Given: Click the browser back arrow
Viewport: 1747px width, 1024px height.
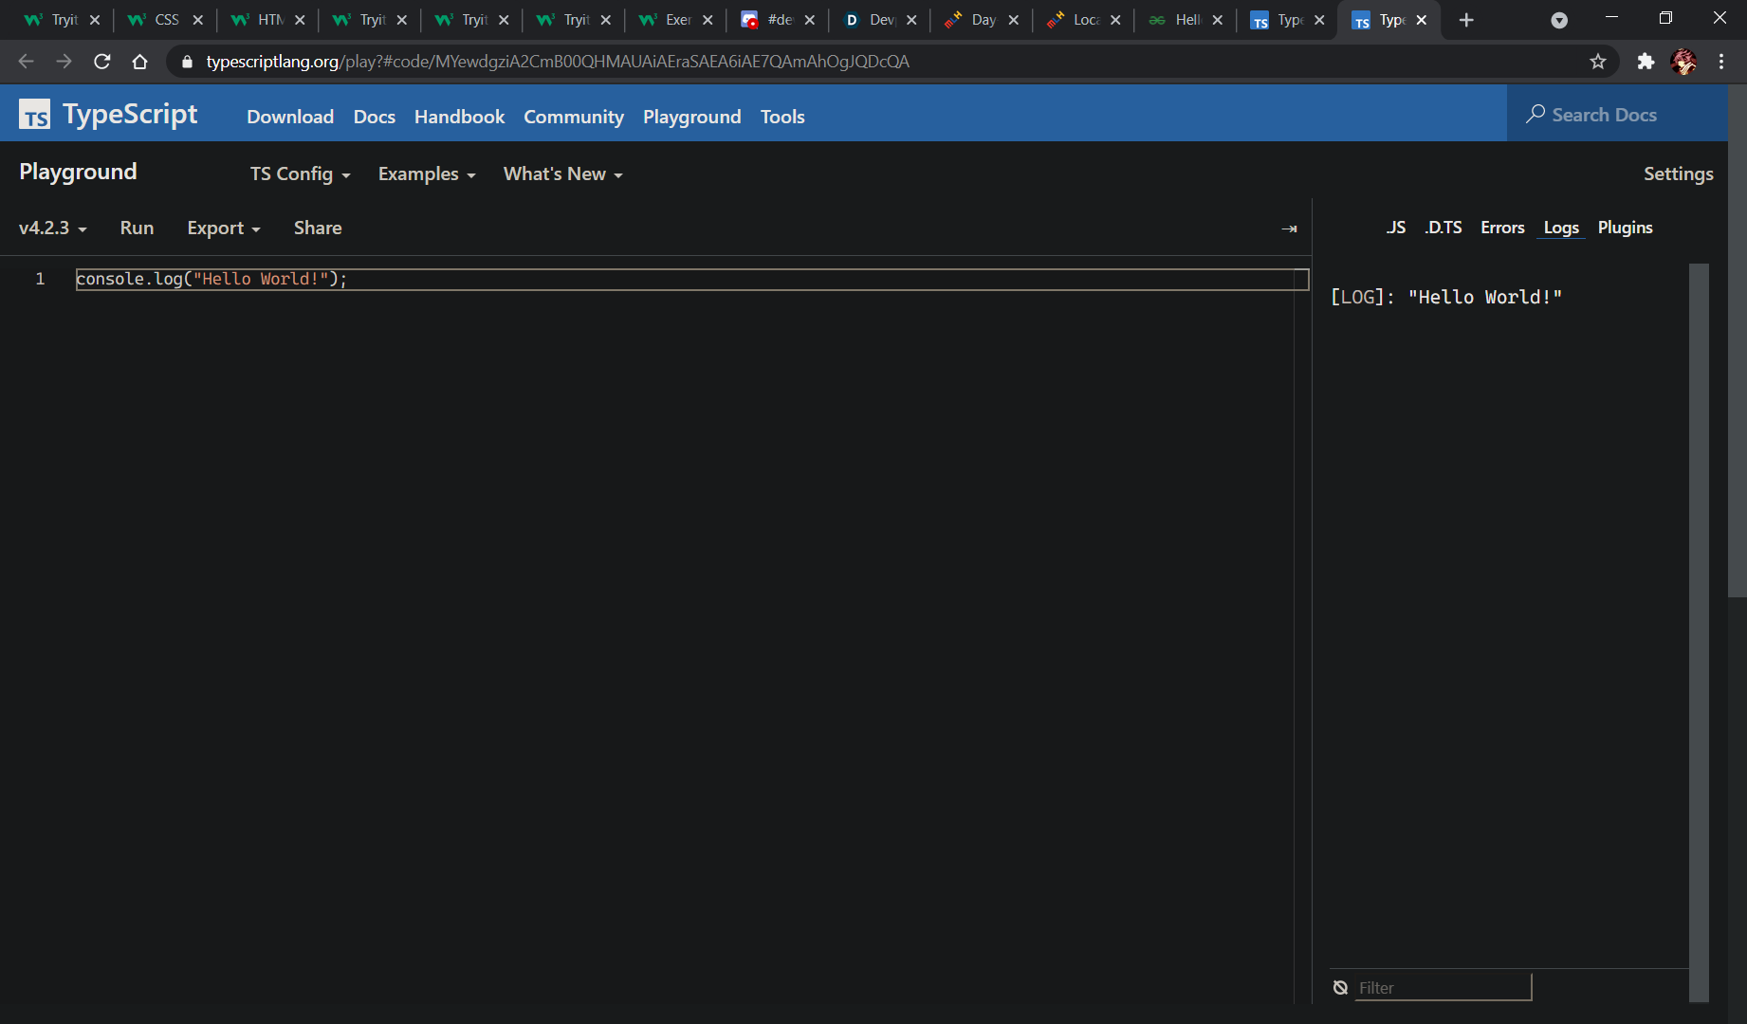Looking at the screenshot, I should (x=26, y=62).
